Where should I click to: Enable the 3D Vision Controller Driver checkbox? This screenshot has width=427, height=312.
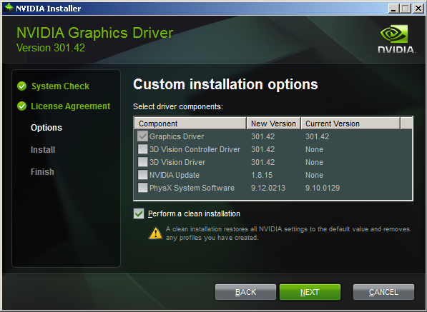[143, 149]
